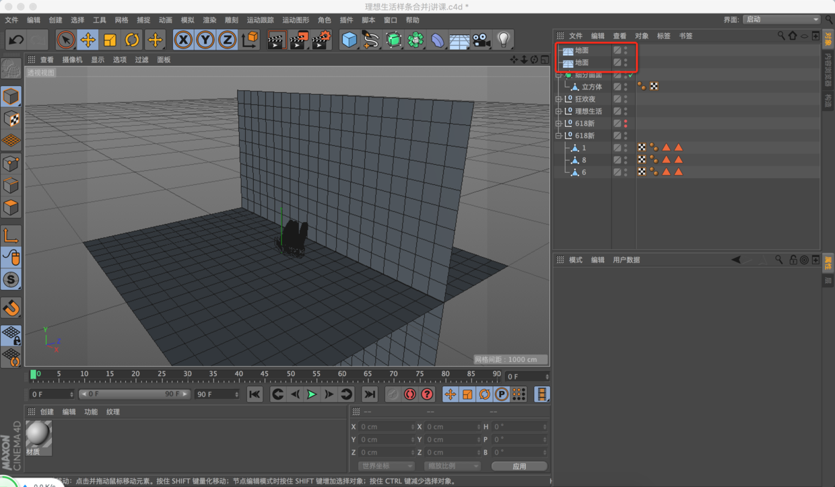Render to Picture Viewer icon
This screenshot has width=835, height=487.
298,40
